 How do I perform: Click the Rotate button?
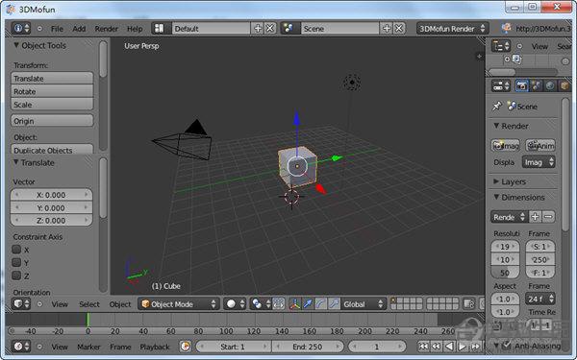52,91
